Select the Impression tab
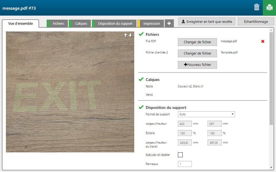Screen dimensions: 276x172 click(150, 24)
